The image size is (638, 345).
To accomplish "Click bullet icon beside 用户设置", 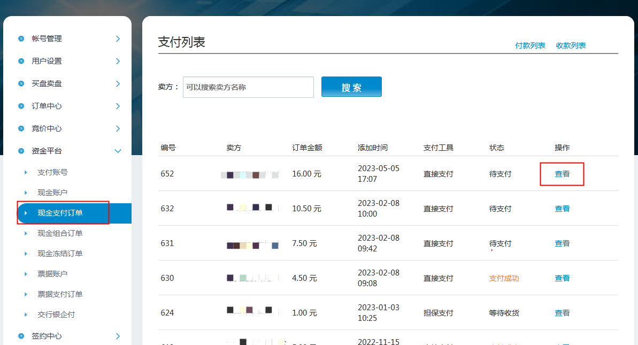I will click(x=21, y=61).
